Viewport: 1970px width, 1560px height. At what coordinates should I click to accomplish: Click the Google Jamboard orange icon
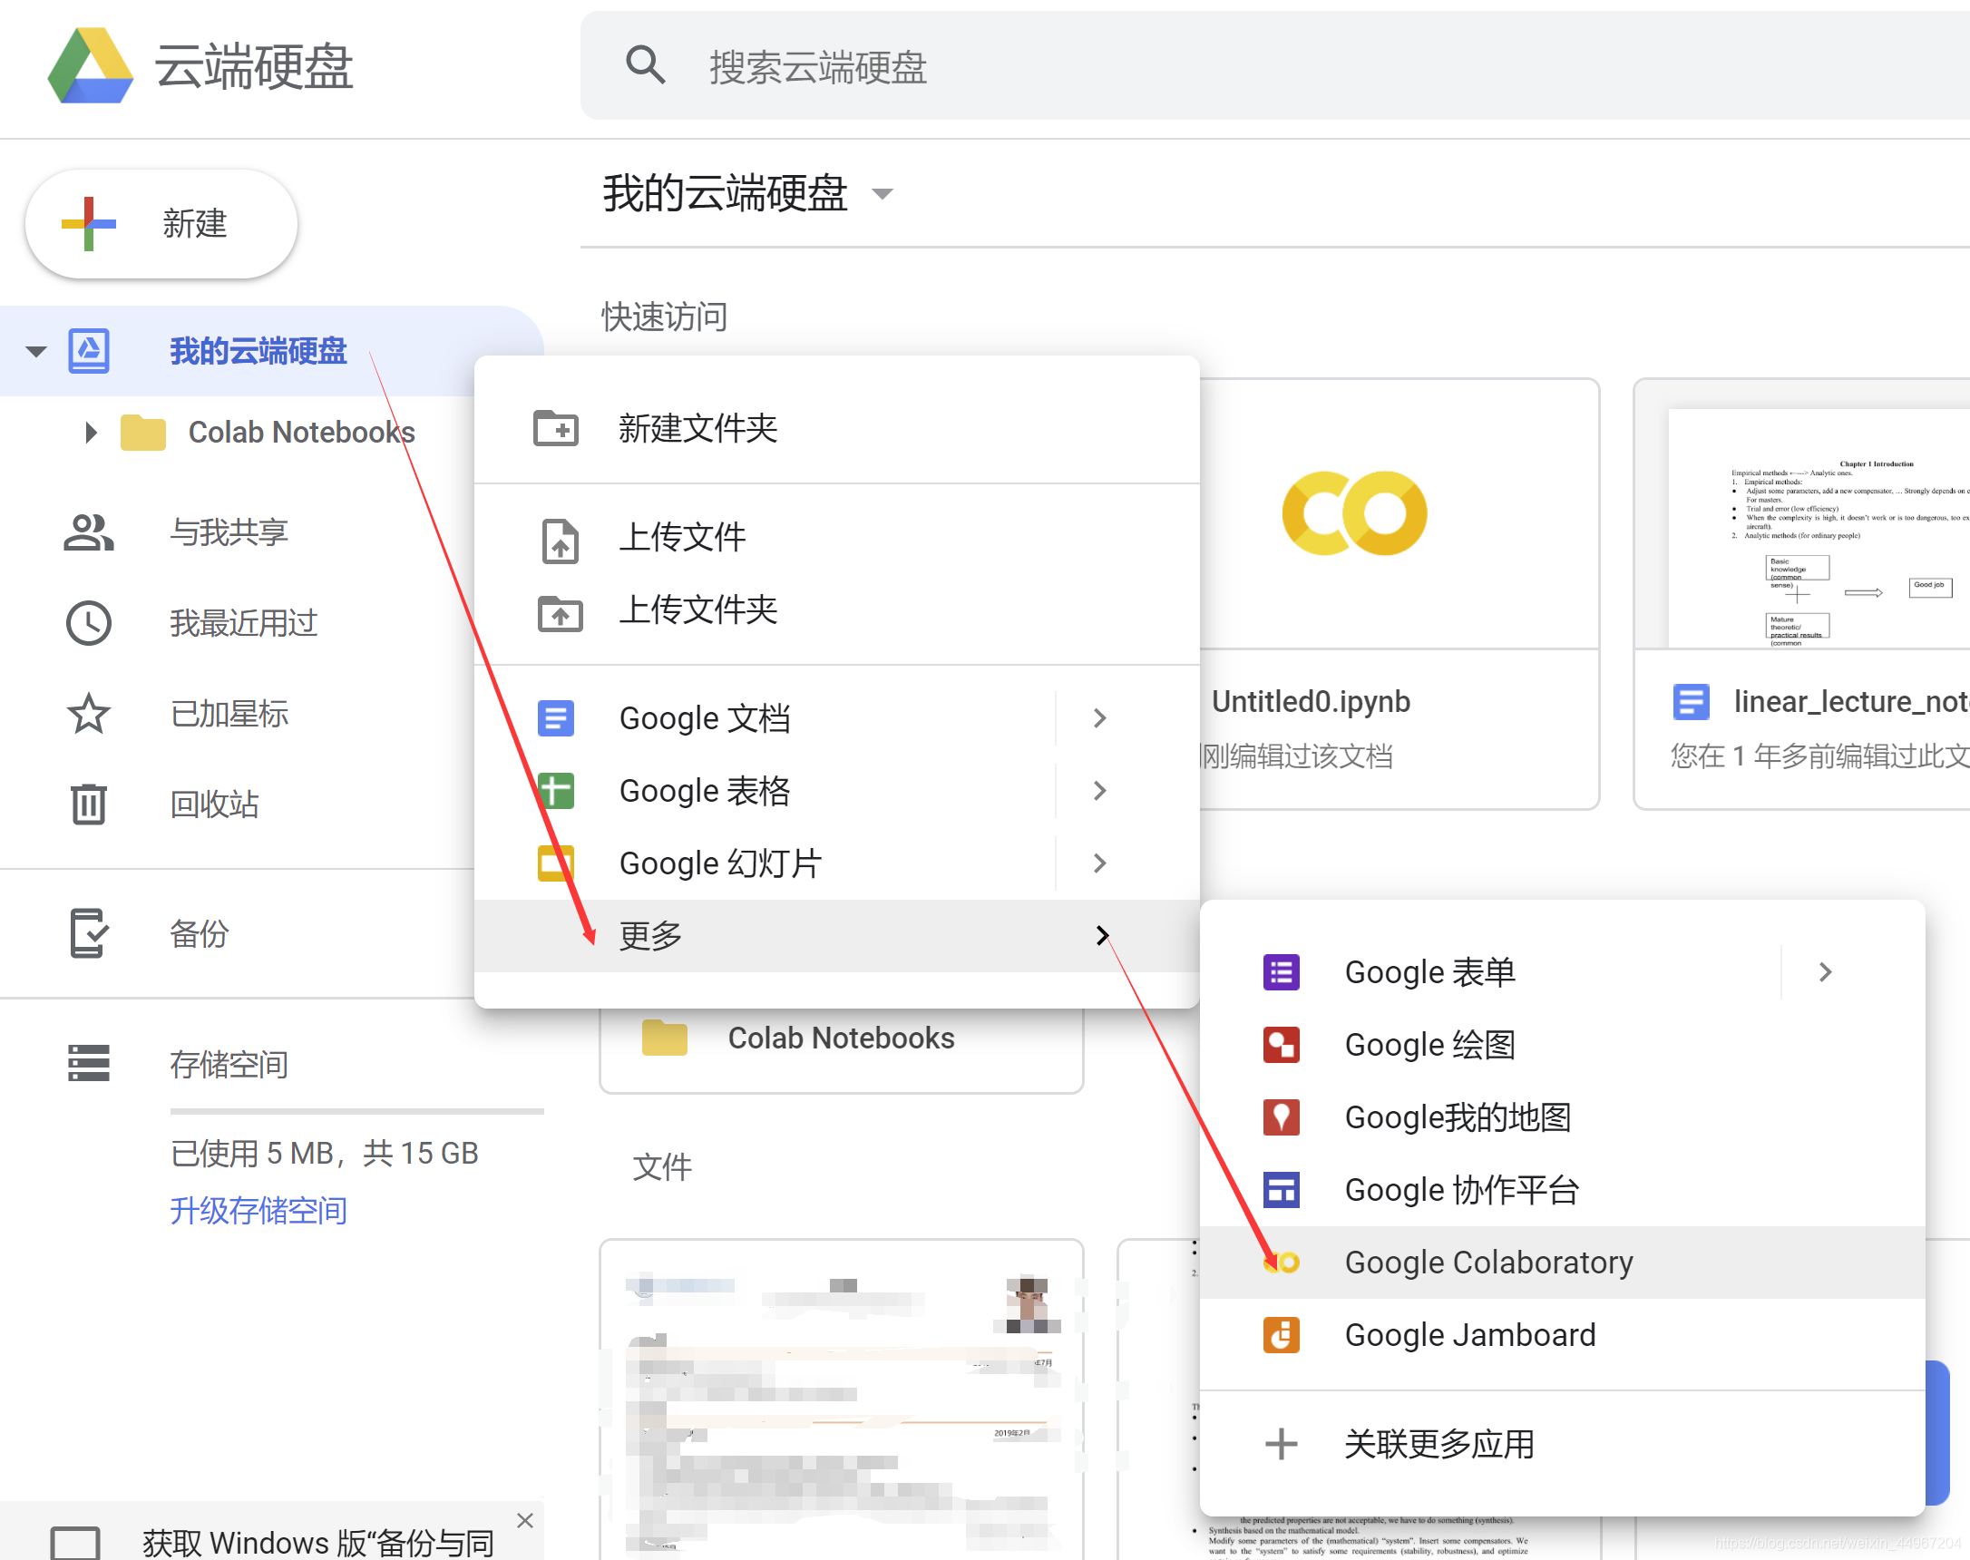[1282, 1335]
